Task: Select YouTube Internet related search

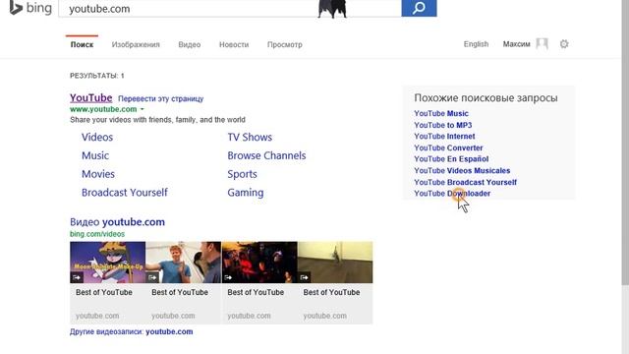Action: (x=444, y=137)
